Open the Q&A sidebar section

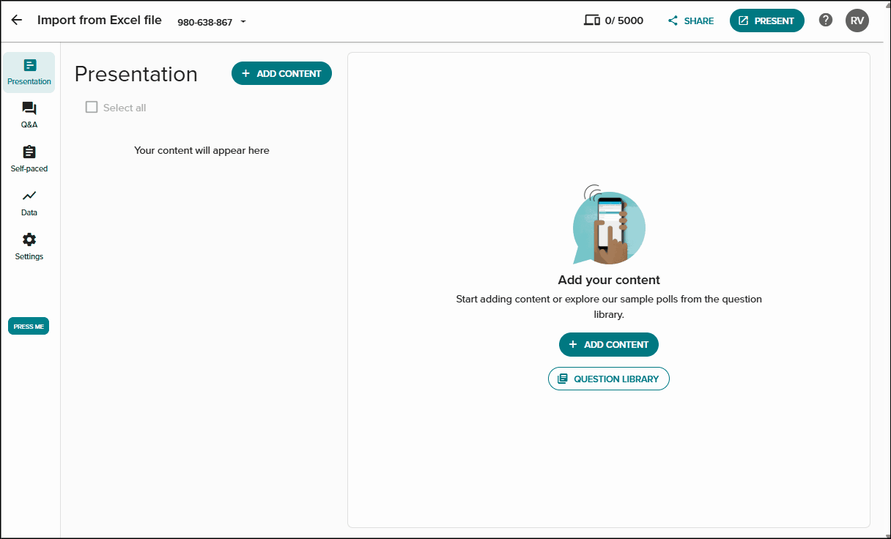(x=29, y=116)
